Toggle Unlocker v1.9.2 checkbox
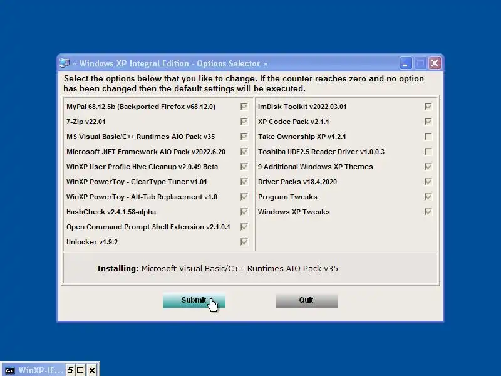The width and height of the screenshot is (501, 376). [244, 242]
